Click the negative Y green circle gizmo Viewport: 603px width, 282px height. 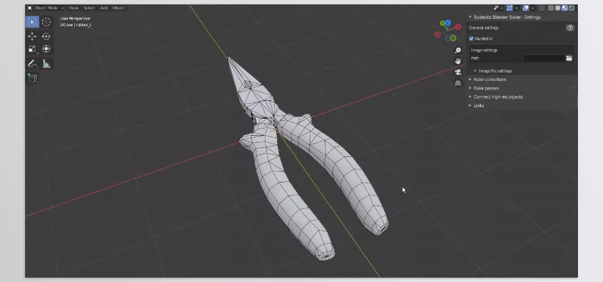453,38
